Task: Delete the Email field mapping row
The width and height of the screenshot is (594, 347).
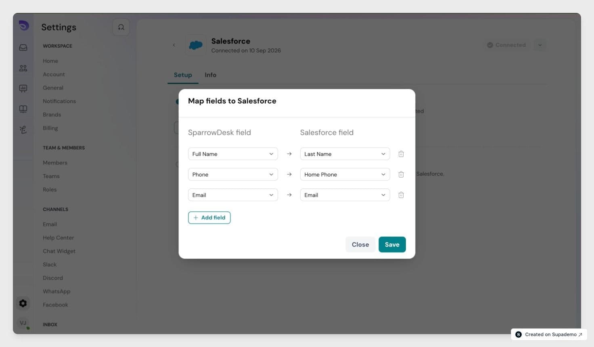Action: [x=401, y=195]
